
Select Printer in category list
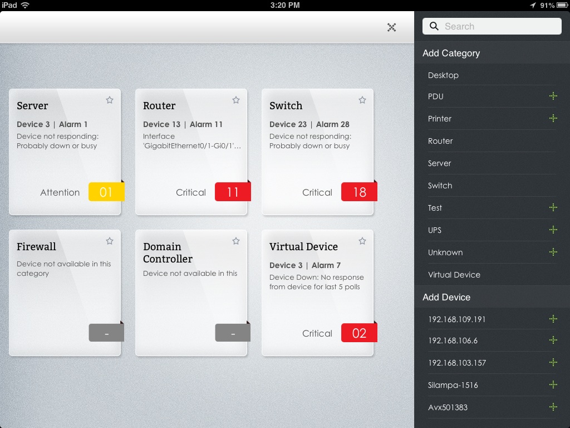492,119
